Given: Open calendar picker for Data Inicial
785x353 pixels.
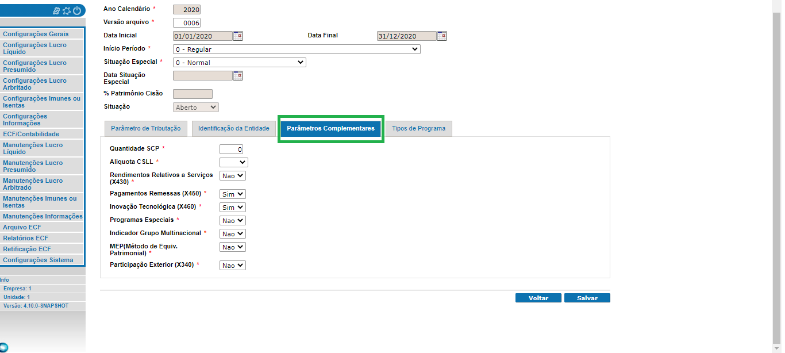Looking at the screenshot, I should [238, 36].
